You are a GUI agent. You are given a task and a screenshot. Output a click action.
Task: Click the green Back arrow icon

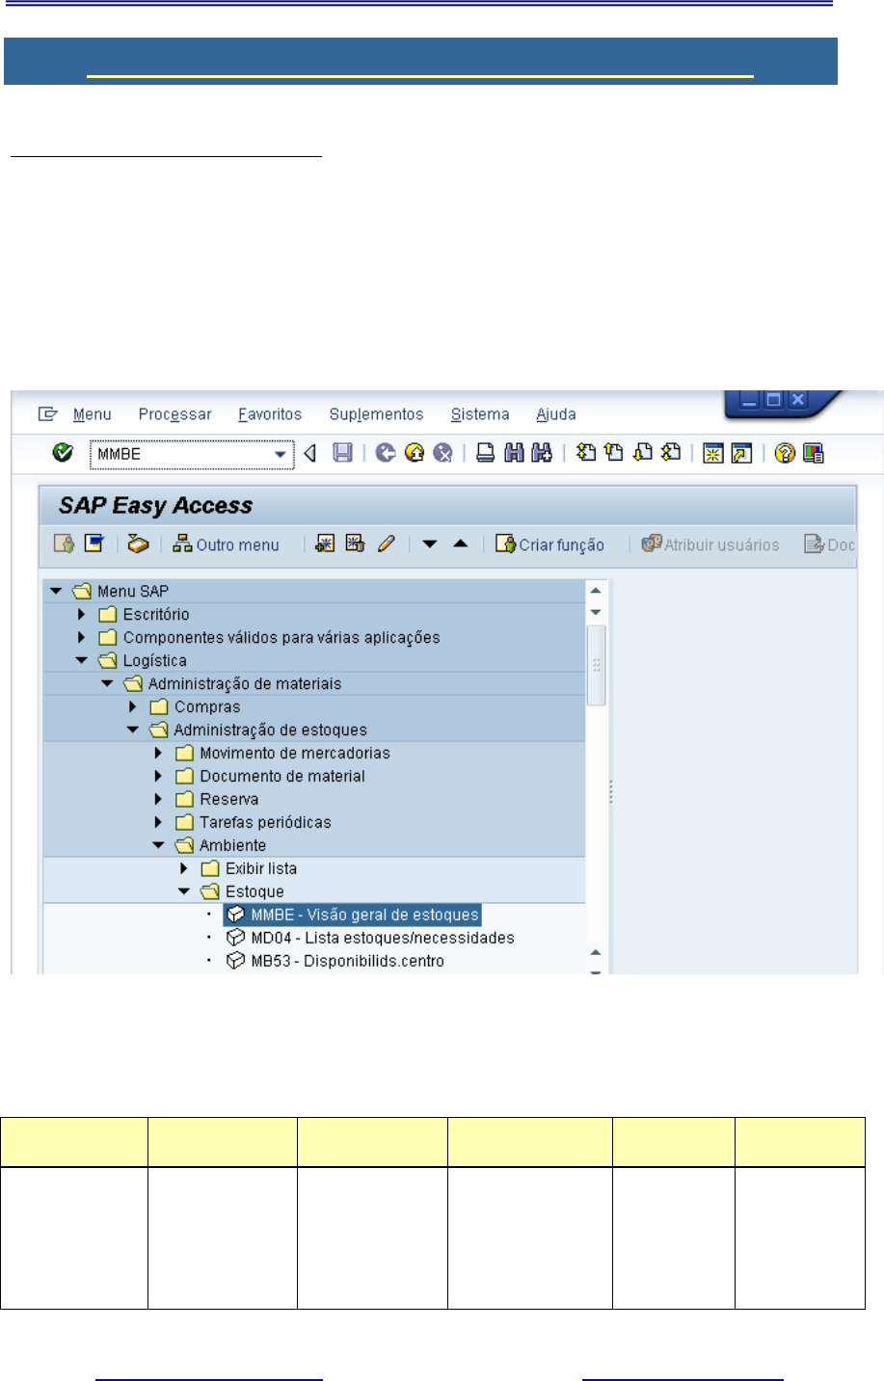pos(386,453)
